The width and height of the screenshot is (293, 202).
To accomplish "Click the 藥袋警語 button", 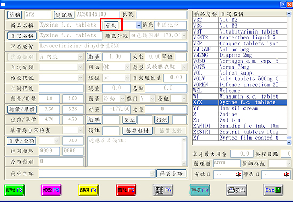I will tap(171, 174).
